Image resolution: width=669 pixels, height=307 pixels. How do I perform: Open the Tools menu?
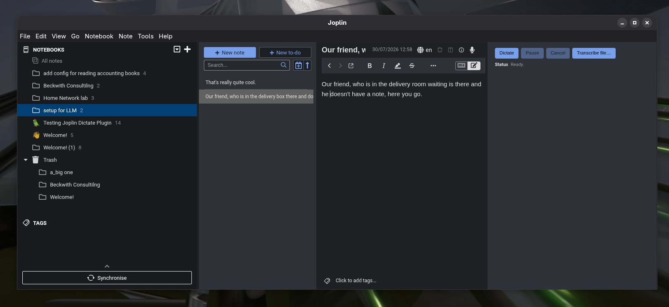(146, 36)
